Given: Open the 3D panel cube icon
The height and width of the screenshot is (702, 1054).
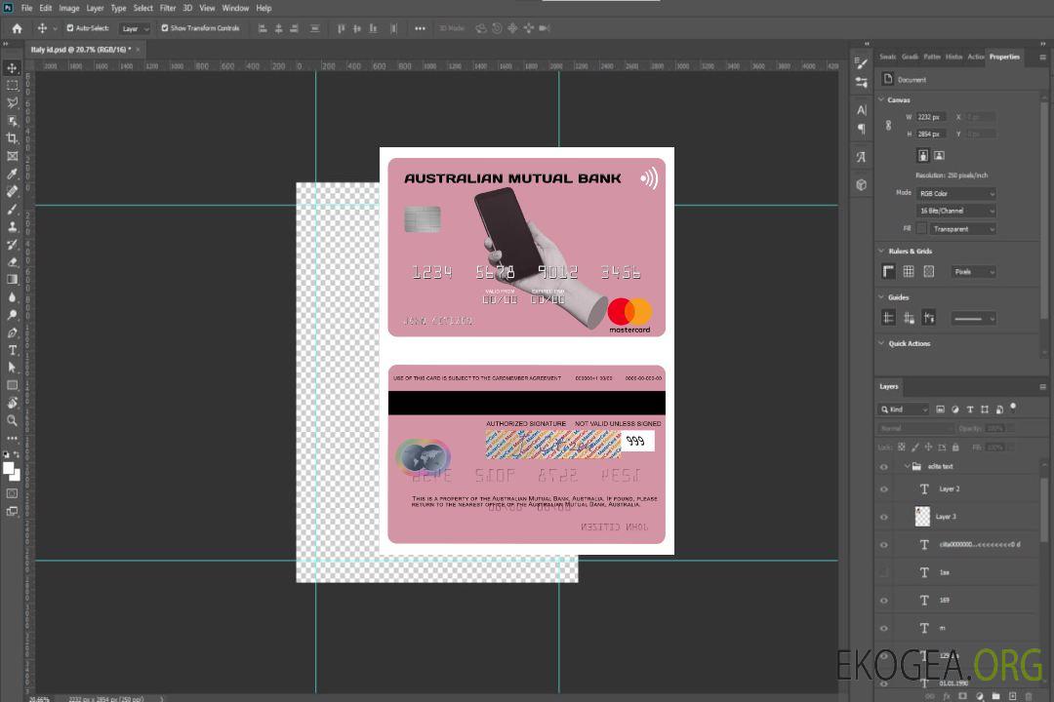Looking at the screenshot, I should click(862, 184).
